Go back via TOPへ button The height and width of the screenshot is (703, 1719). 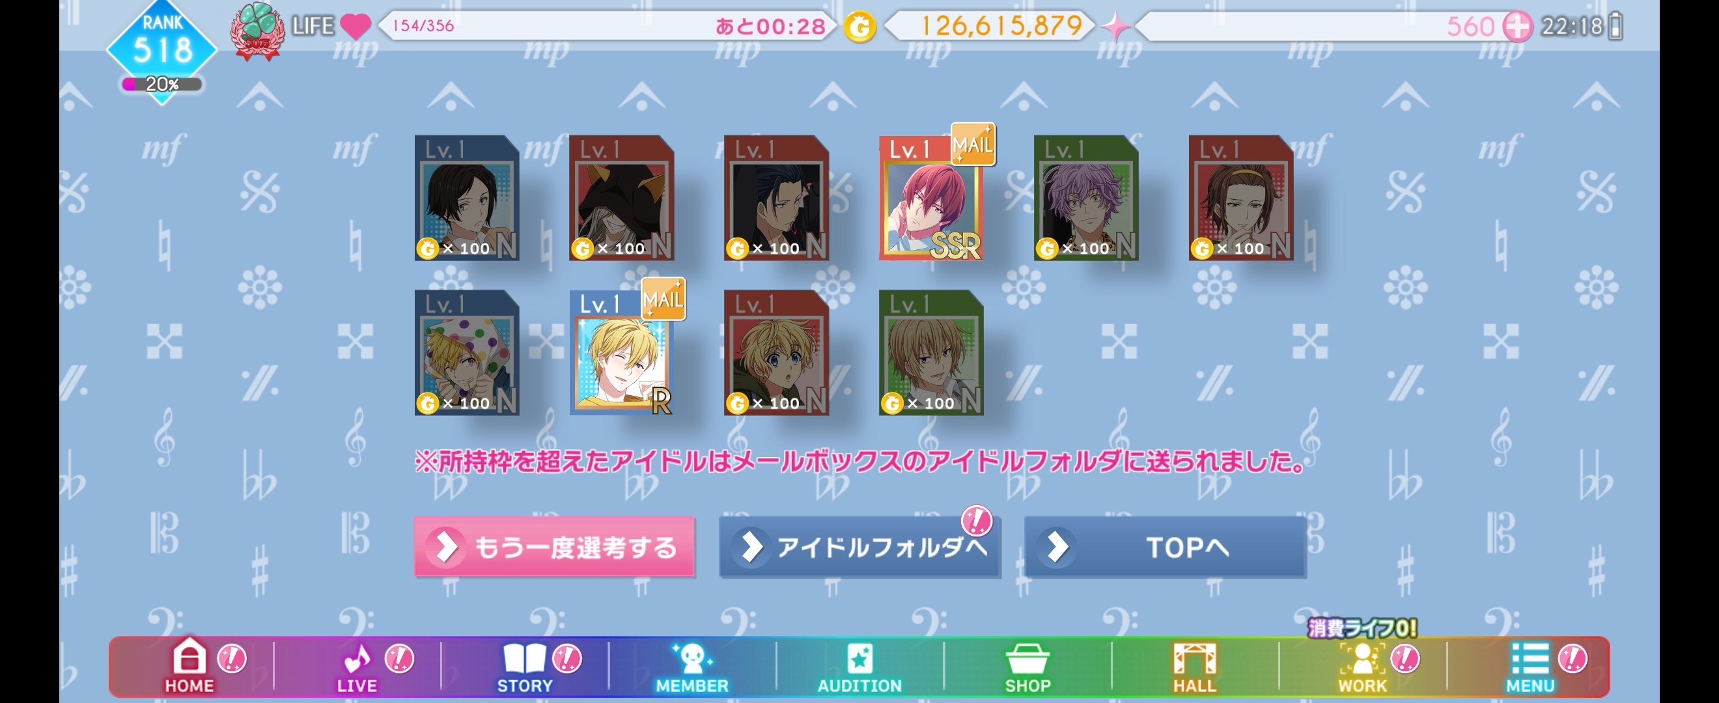[x=1165, y=547]
